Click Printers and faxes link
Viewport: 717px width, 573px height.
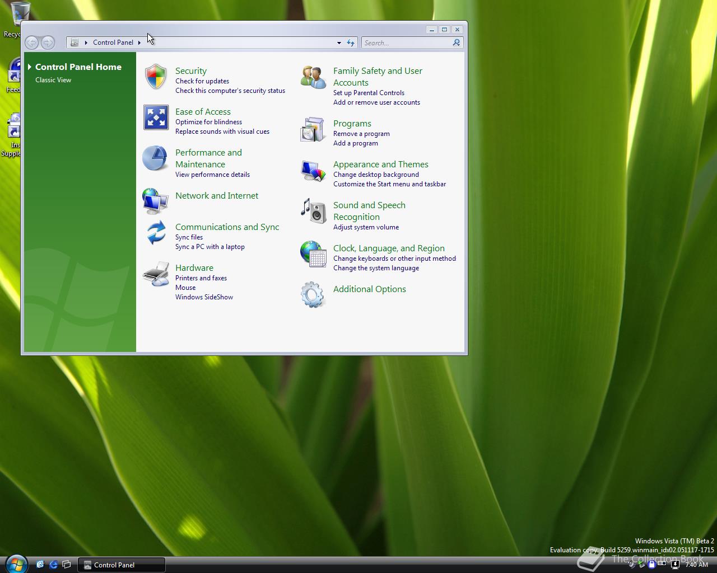coord(201,278)
